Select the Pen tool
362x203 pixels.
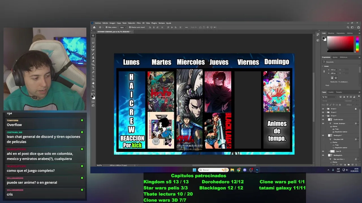click(92, 72)
